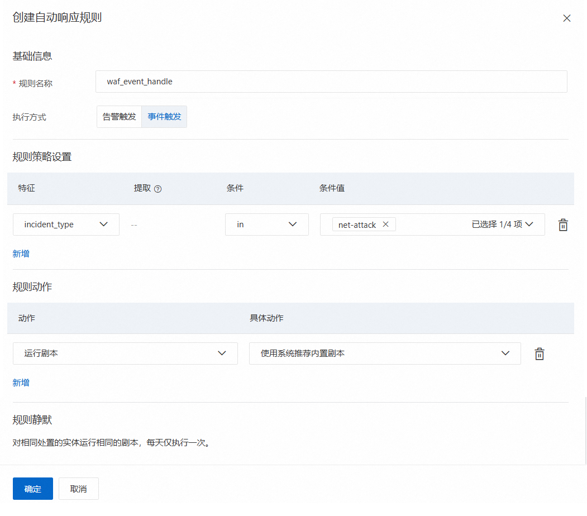Open 使用系统推荐内置剧本 dropdown

pos(385,353)
